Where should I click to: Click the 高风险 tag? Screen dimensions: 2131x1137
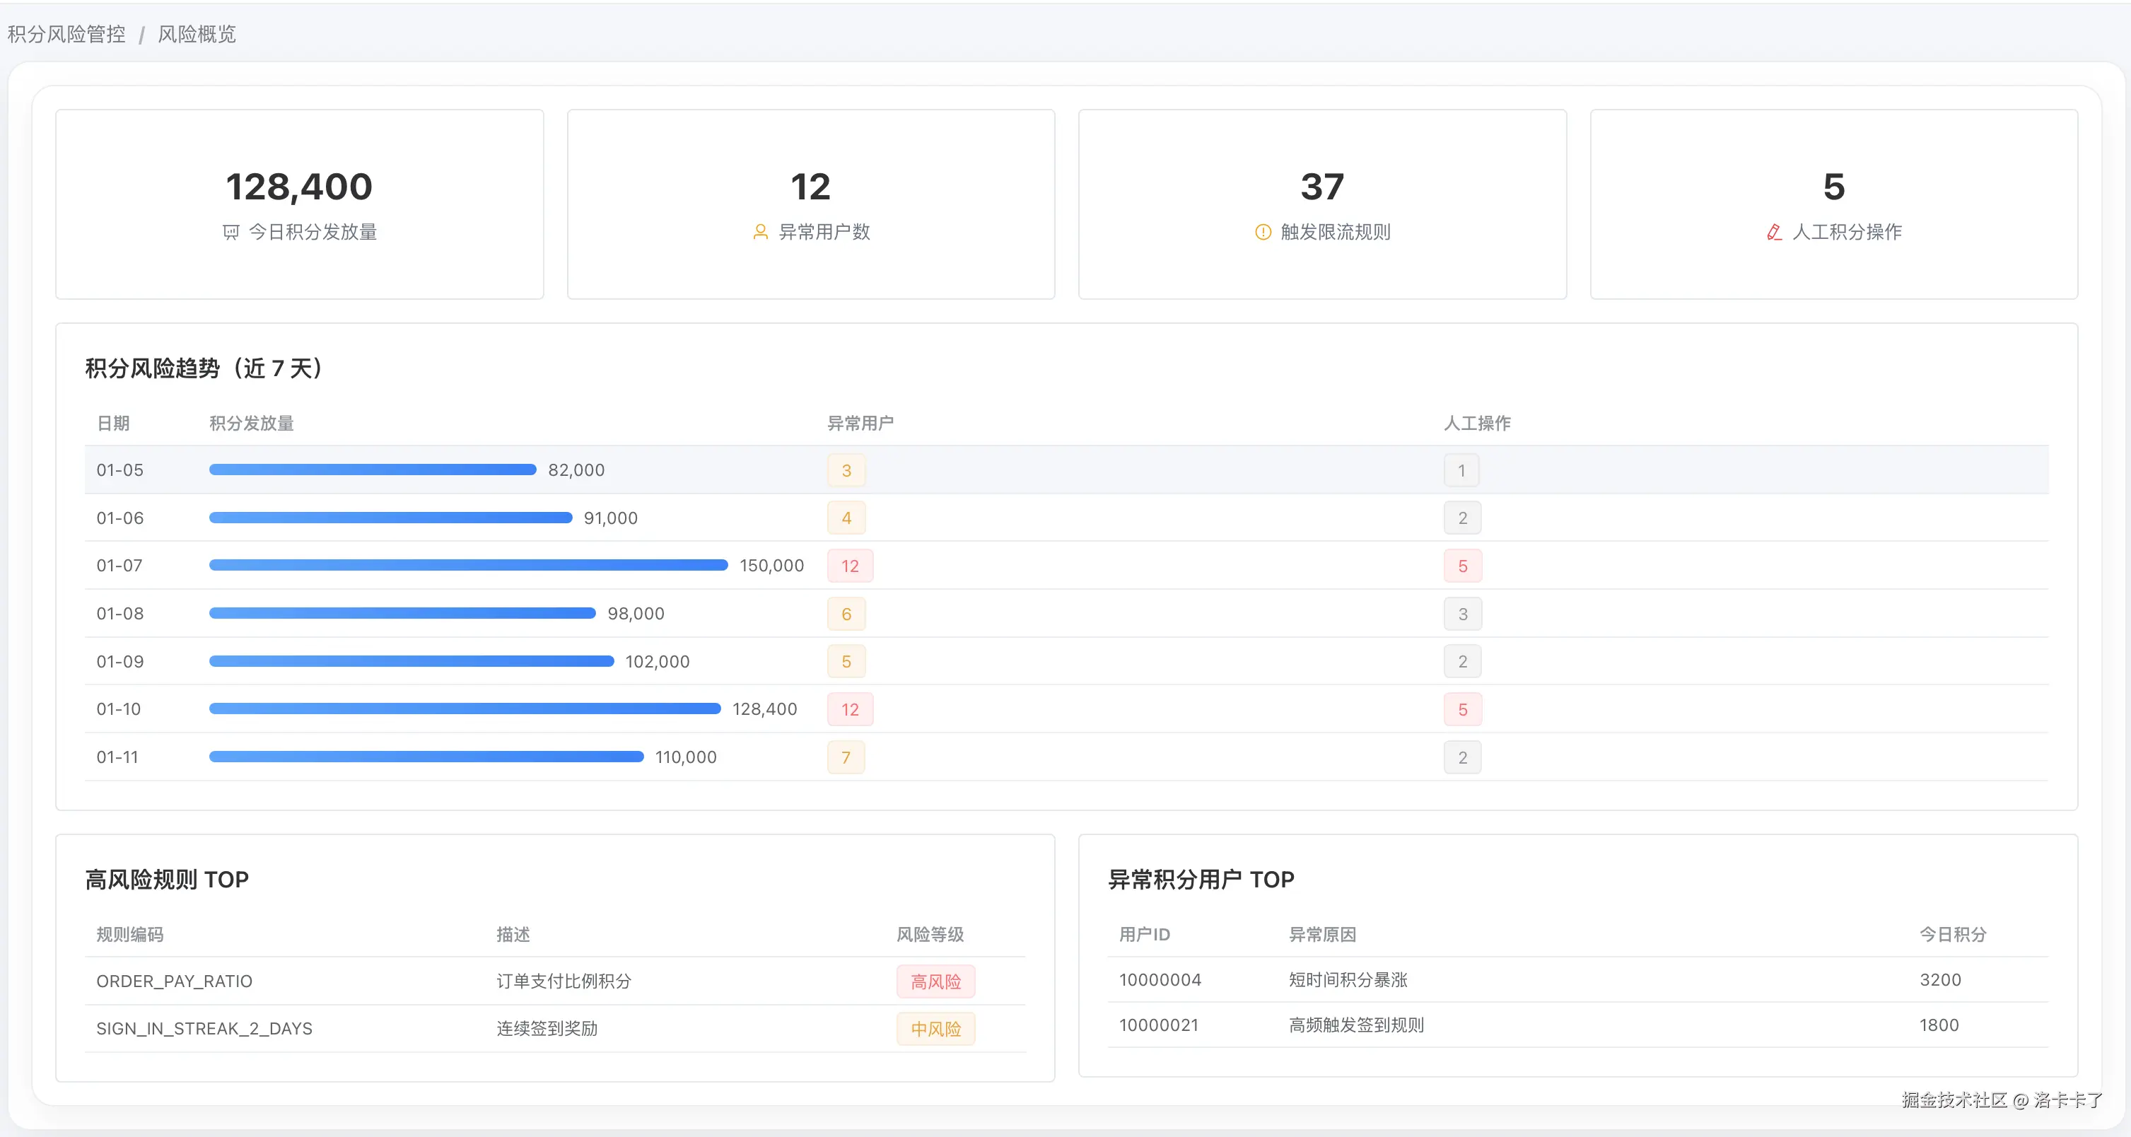[935, 981]
